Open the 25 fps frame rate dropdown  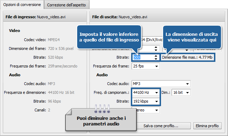[x=146, y=66]
